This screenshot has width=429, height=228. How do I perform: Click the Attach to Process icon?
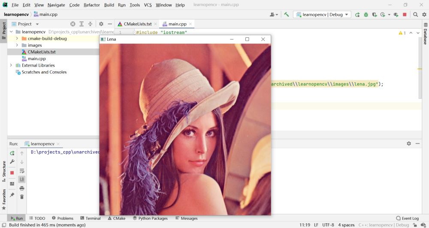pyautogui.click(x=396, y=15)
